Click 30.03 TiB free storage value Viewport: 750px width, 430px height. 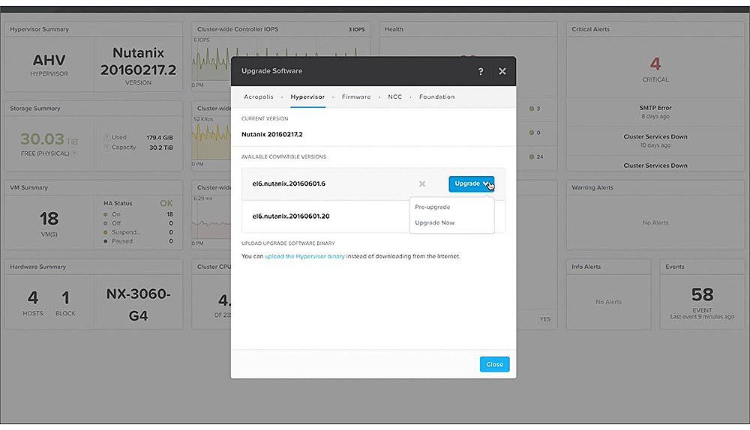tap(49, 139)
